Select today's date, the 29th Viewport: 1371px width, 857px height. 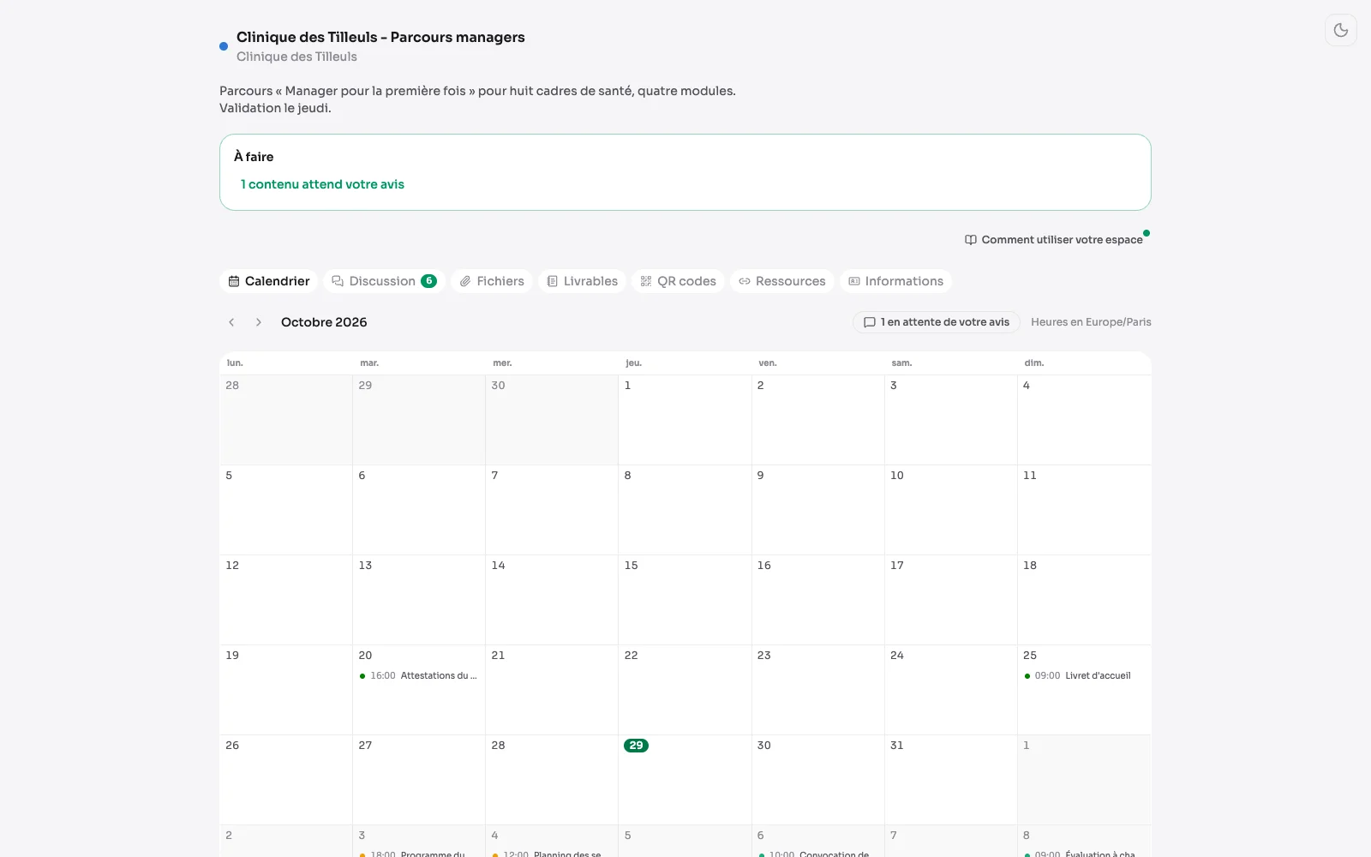coord(636,746)
